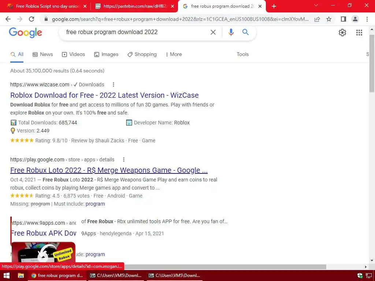The height and width of the screenshot is (281, 375).
Task: Go back to the previous page
Action: pyautogui.click(x=8, y=19)
